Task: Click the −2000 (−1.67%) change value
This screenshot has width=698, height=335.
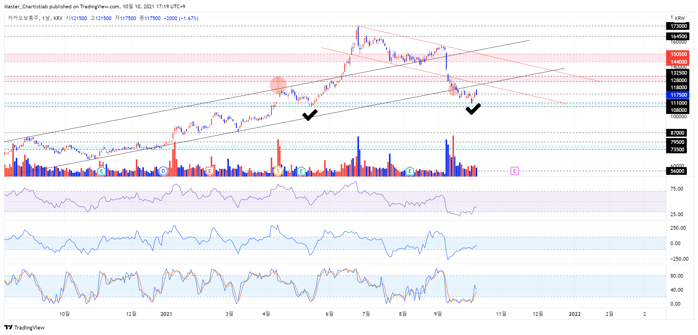Action: (181, 18)
